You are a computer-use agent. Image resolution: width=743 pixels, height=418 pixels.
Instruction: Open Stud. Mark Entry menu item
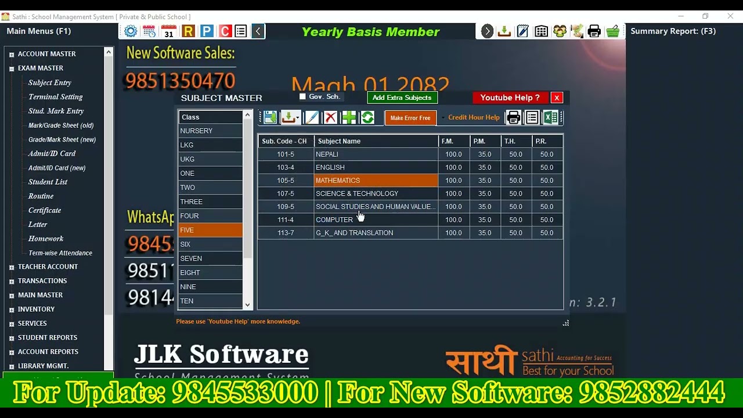click(56, 111)
